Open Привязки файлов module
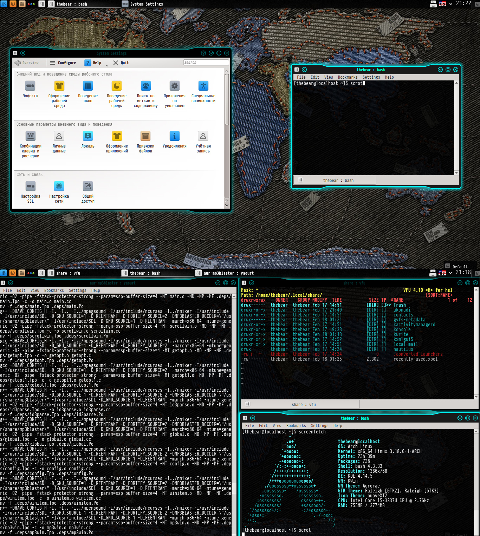The width and height of the screenshot is (480, 536). pos(145,142)
